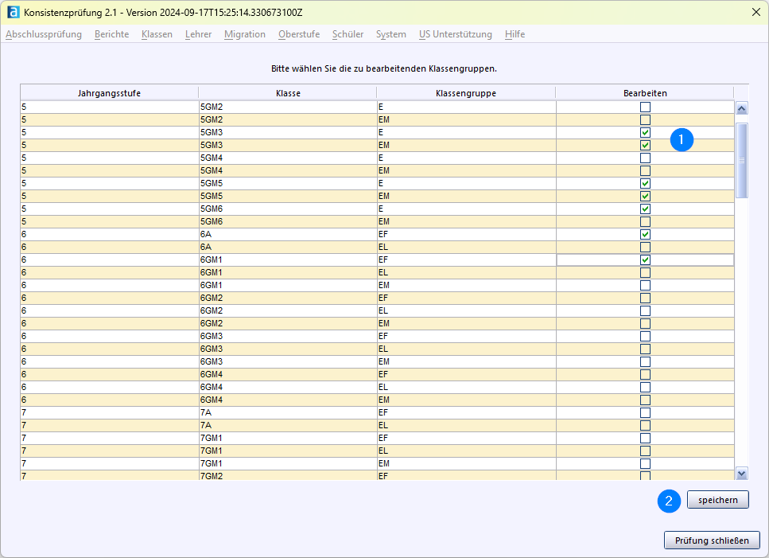Check Bearbeiten for class 6GM3 group EM
The width and height of the screenshot is (769, 558).
pyautogui.click(x=646, y=362)
